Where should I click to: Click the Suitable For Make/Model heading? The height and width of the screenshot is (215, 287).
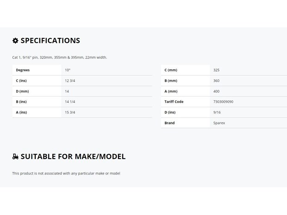[x=73, y=157]
